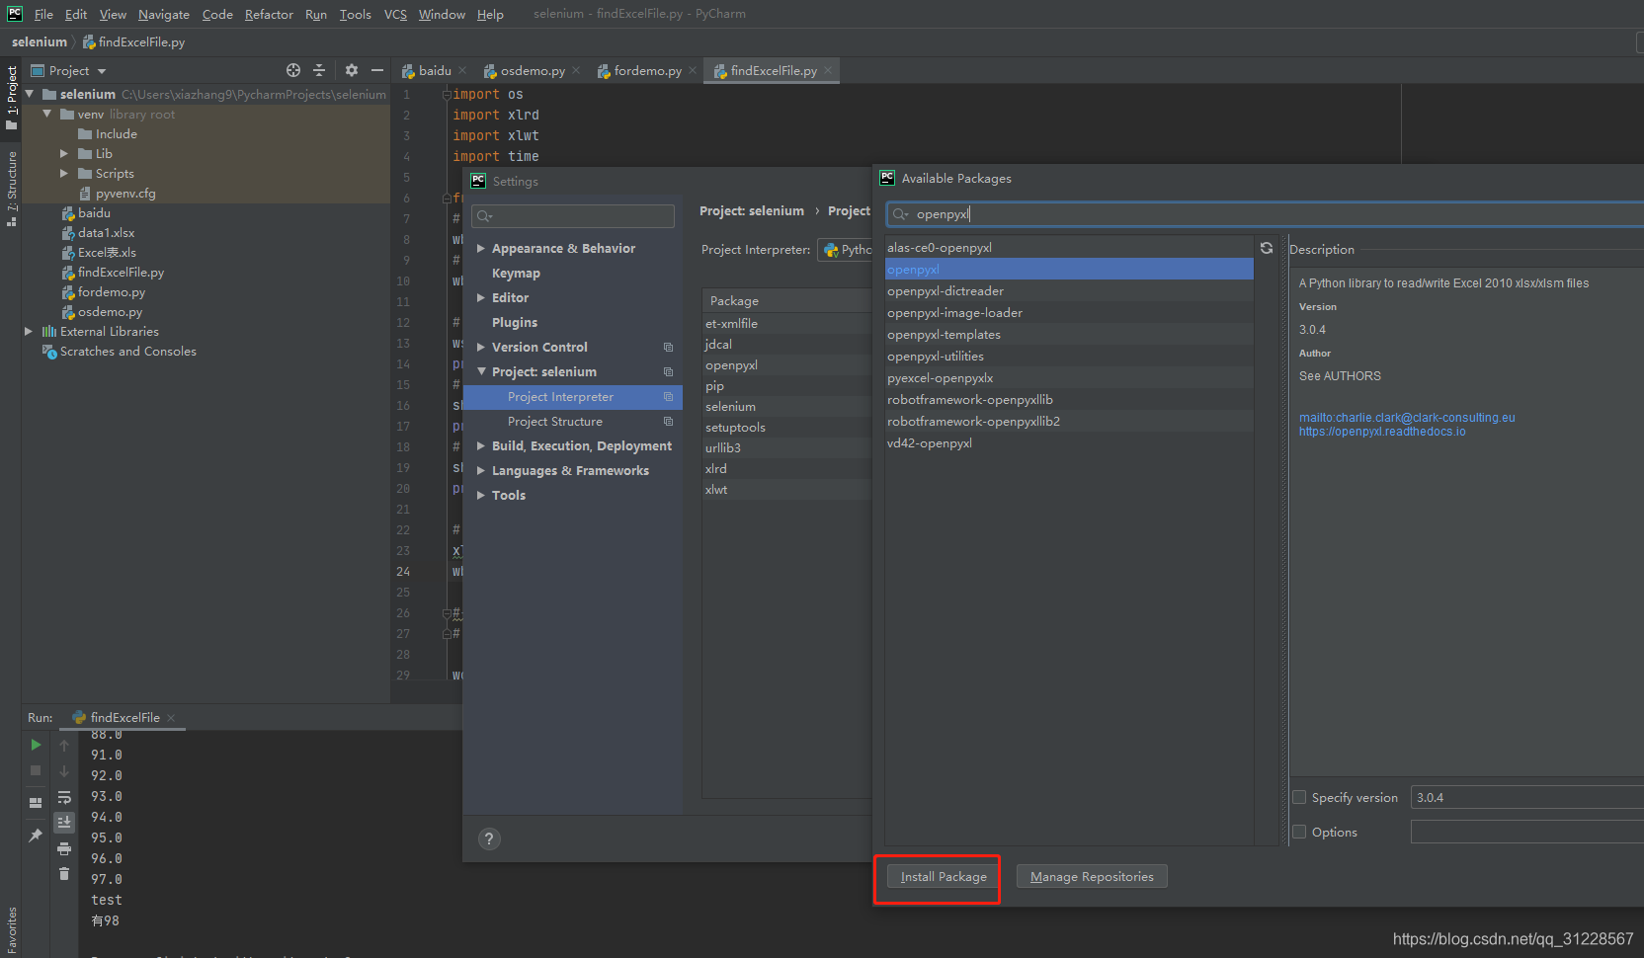1644x958 pixels.
Task: Select Plugins in settings list
Action: (515, 323)
